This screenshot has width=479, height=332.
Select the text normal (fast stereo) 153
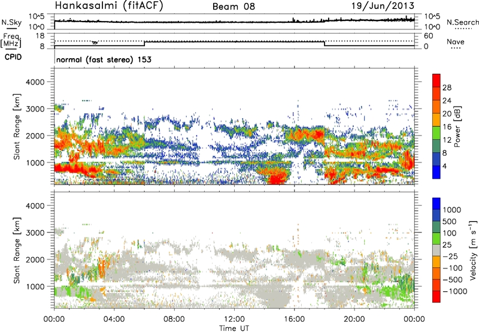(x=104, y=59)
